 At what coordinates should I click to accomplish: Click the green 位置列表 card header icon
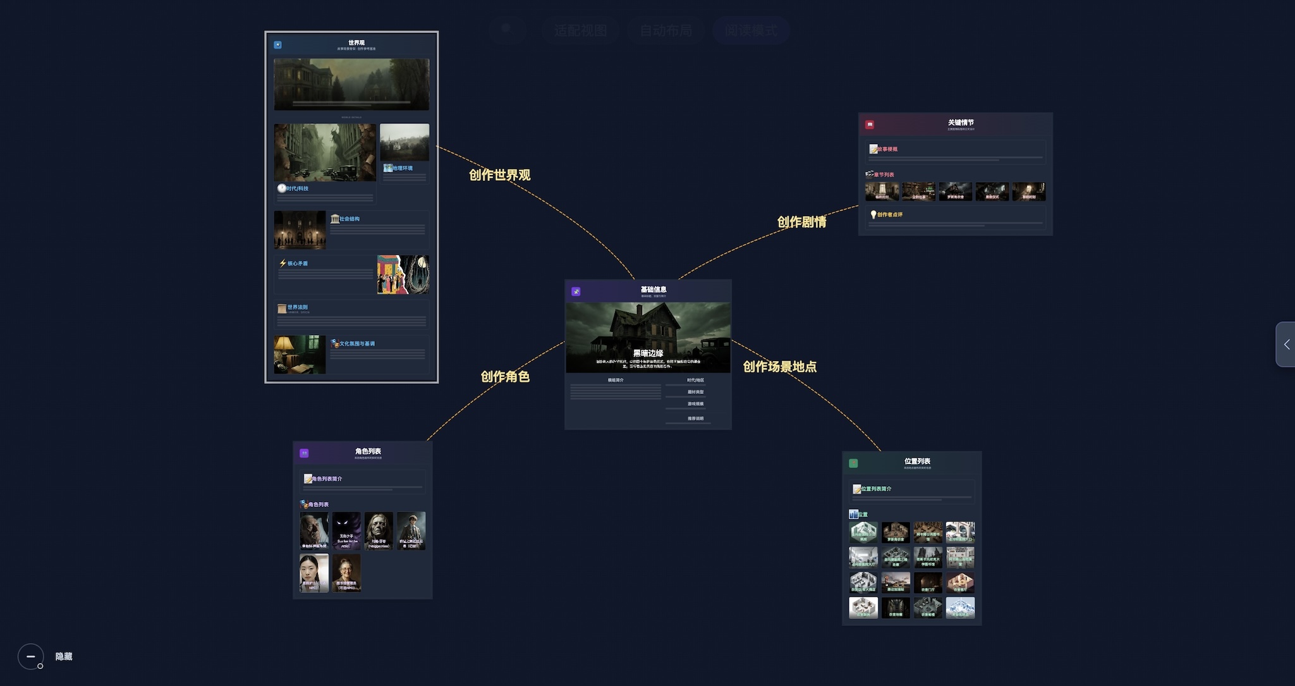(853, 463)
